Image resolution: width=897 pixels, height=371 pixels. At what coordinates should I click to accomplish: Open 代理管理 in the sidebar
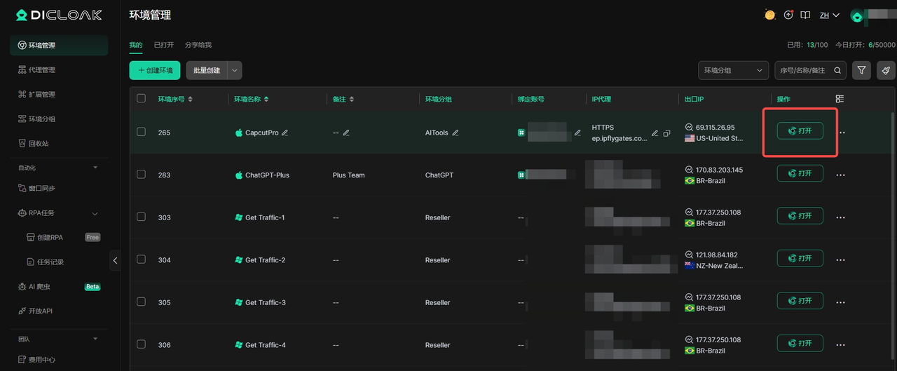[x=42, y=69]
